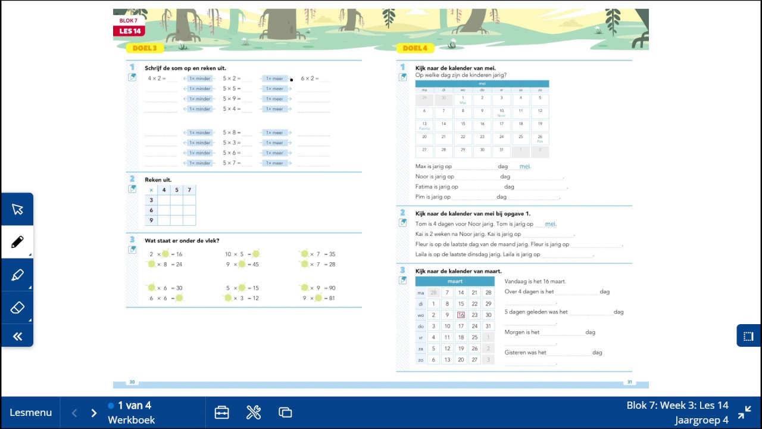Click the '2 × ● = 16' blot problem
Image resolution: width=762 pixels, height=429 pixels.
point(166,254)
